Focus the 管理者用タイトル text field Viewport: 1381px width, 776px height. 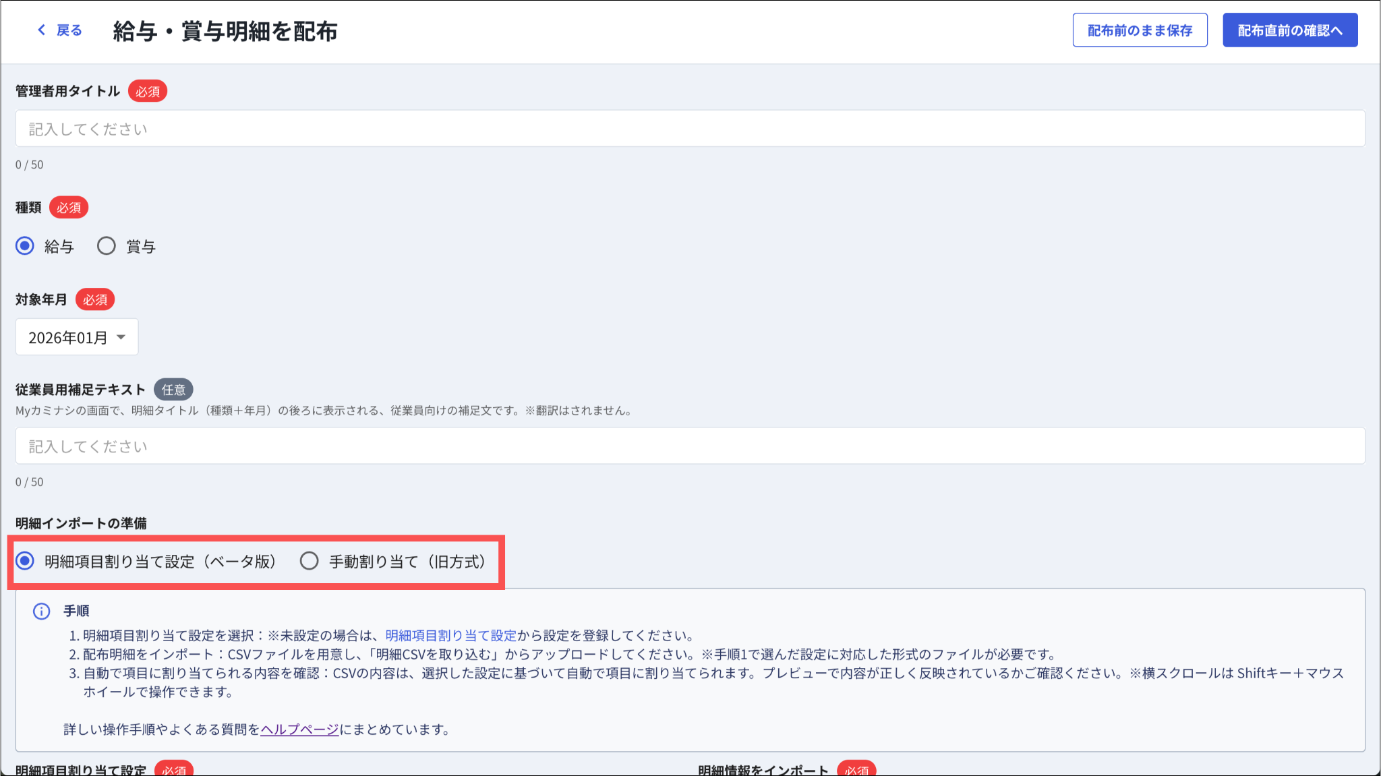click(689, 129)
